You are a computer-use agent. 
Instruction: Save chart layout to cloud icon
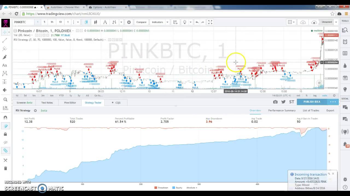pos(314,22)
